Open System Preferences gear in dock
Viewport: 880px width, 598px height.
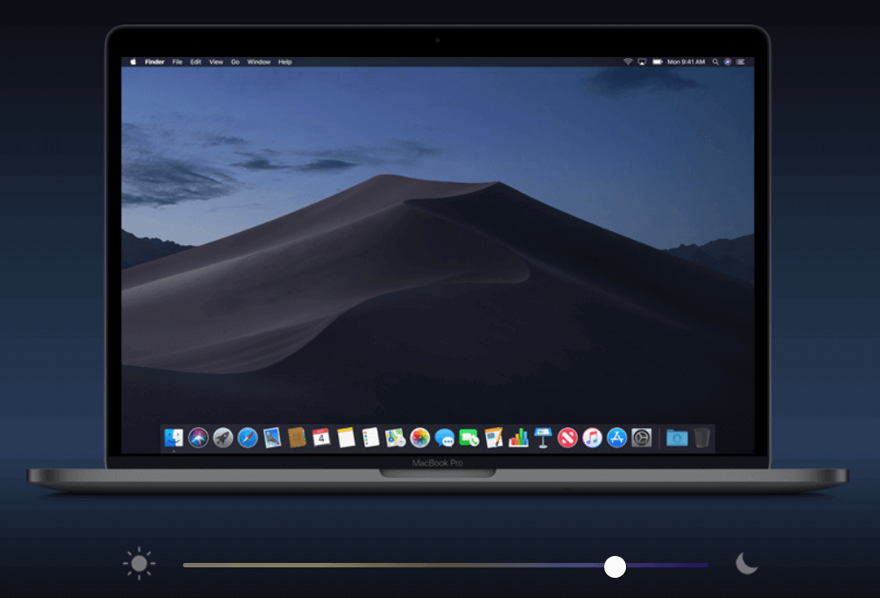pos(642,438)
